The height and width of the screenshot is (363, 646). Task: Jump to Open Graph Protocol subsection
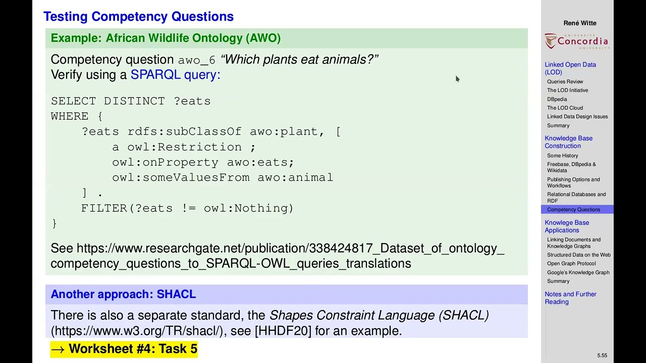[x=571, y=264]
